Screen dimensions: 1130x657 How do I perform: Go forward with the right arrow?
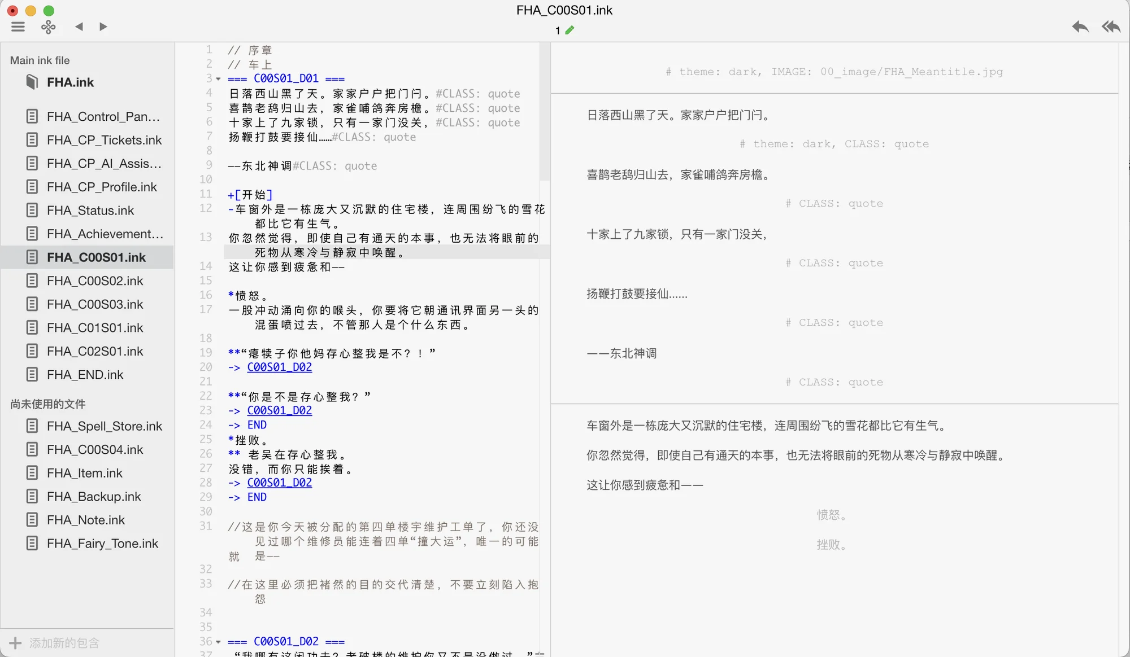point(103,27)
